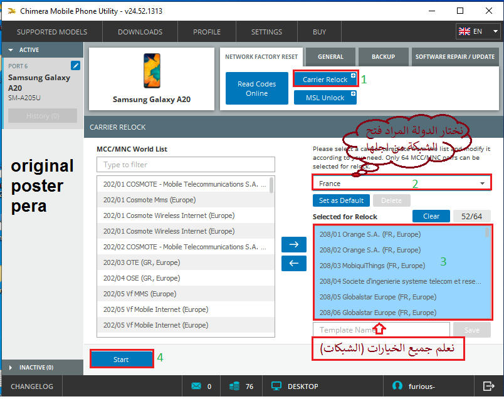Screen dimensions: 504x399
Task: Click the Clear button
Action: [431, 216]
